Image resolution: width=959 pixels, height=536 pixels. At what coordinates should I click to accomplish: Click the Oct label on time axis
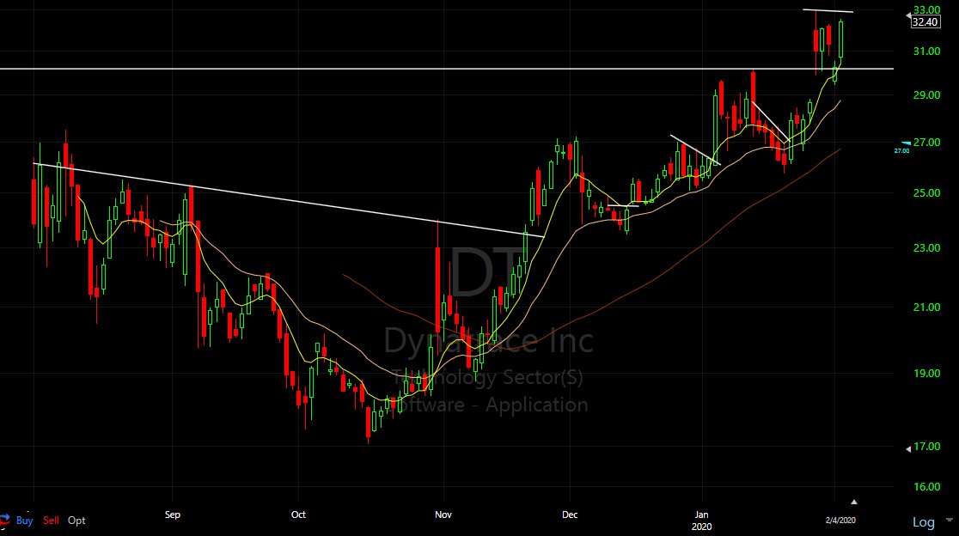click(x=298, y=515)
